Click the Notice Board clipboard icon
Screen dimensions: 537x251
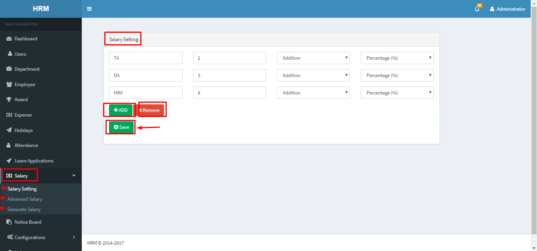tap(9, 222)
